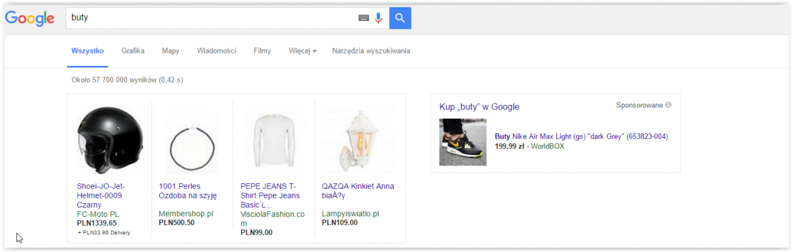The height and width of the screenshot is (252, 793).
Task: Switch to the Grafika tab
Action: pyautogui.click(x=133, y=51)
